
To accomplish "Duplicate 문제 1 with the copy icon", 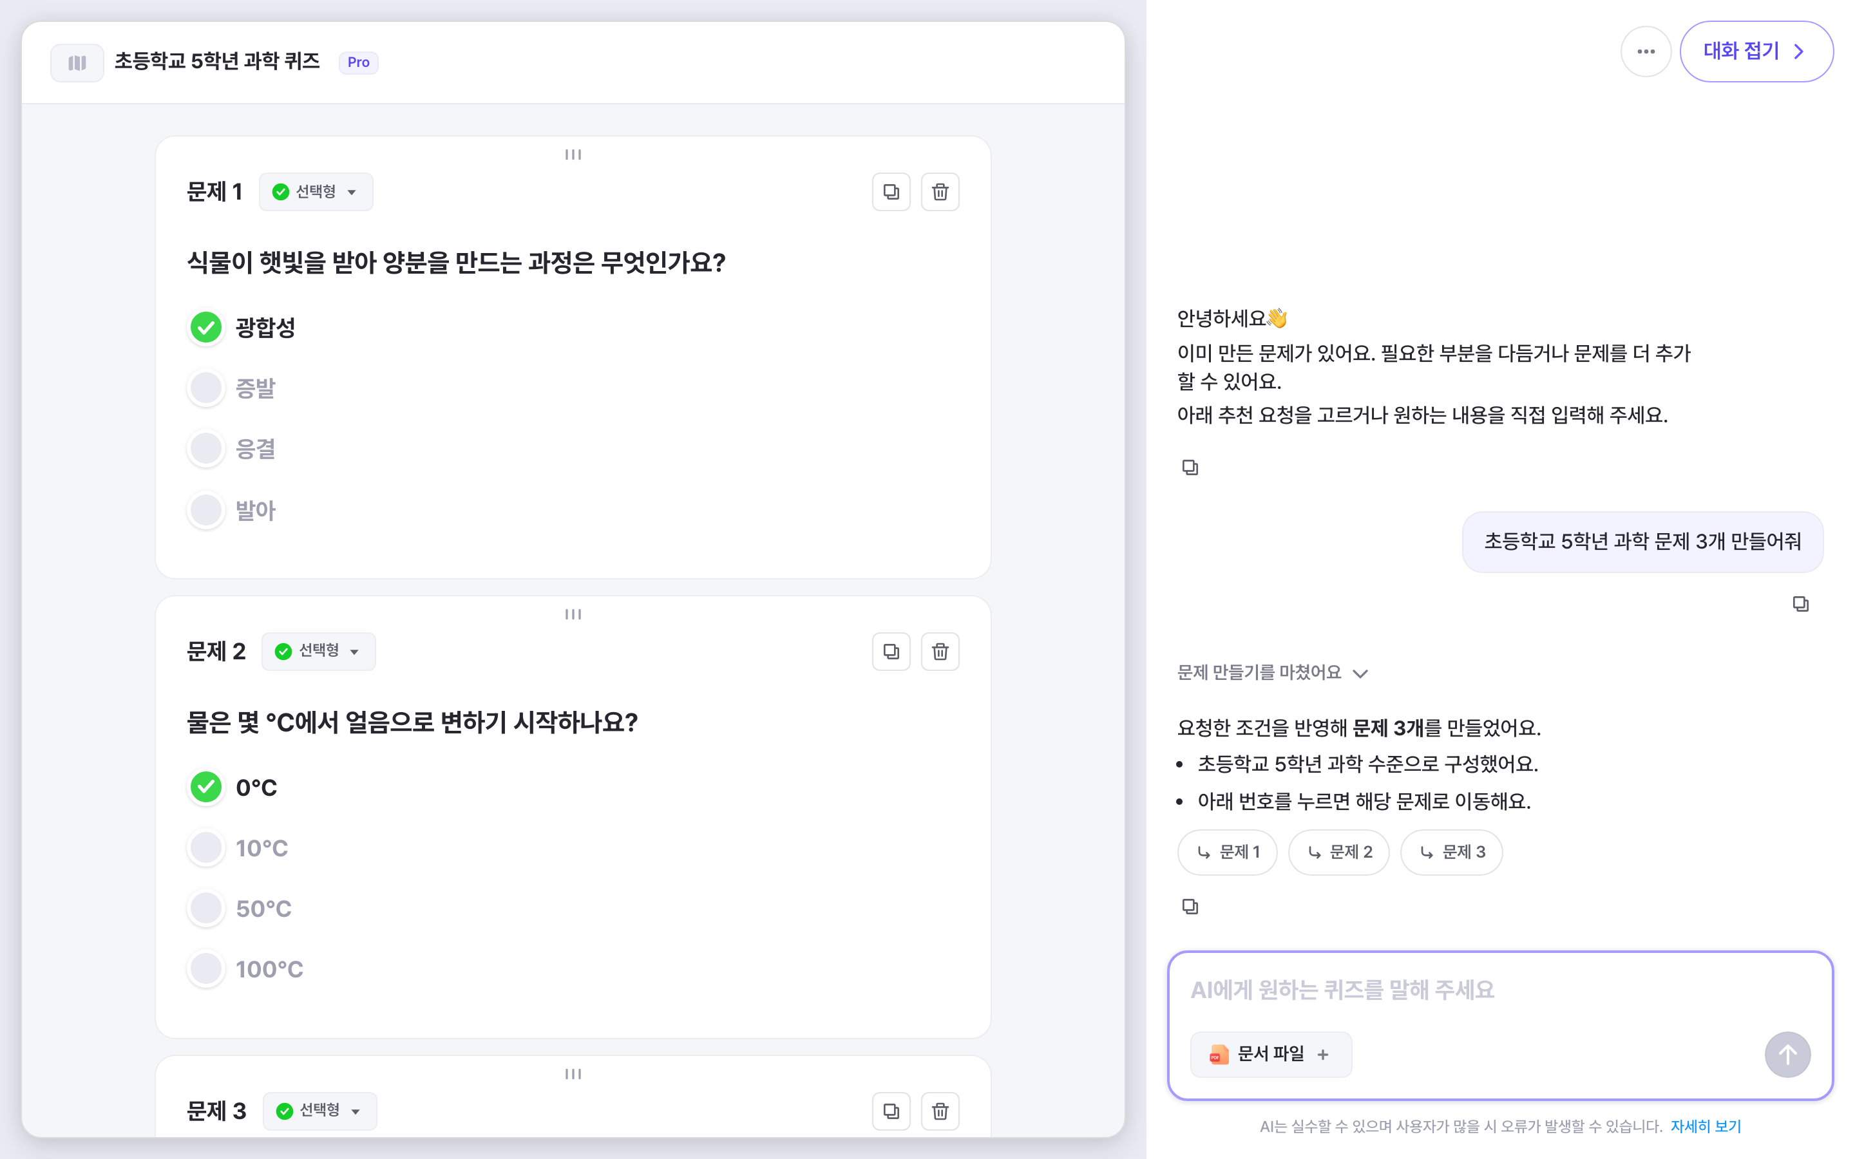I will point(891,192).
